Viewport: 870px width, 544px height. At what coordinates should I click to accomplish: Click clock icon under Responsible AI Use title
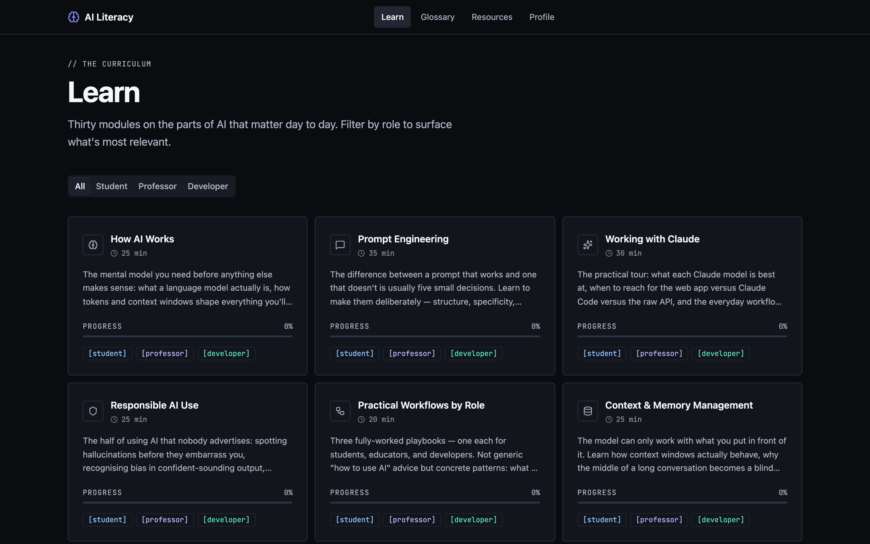(114, 419)
